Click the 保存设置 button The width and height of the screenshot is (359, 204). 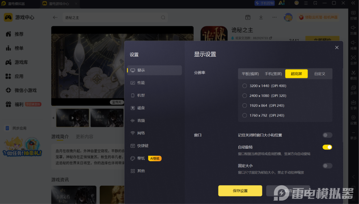240,191
